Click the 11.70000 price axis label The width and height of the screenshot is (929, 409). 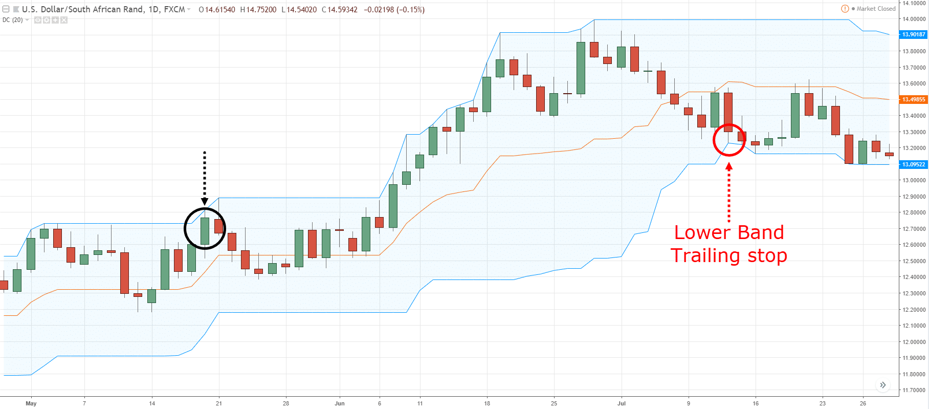(914, 390)
